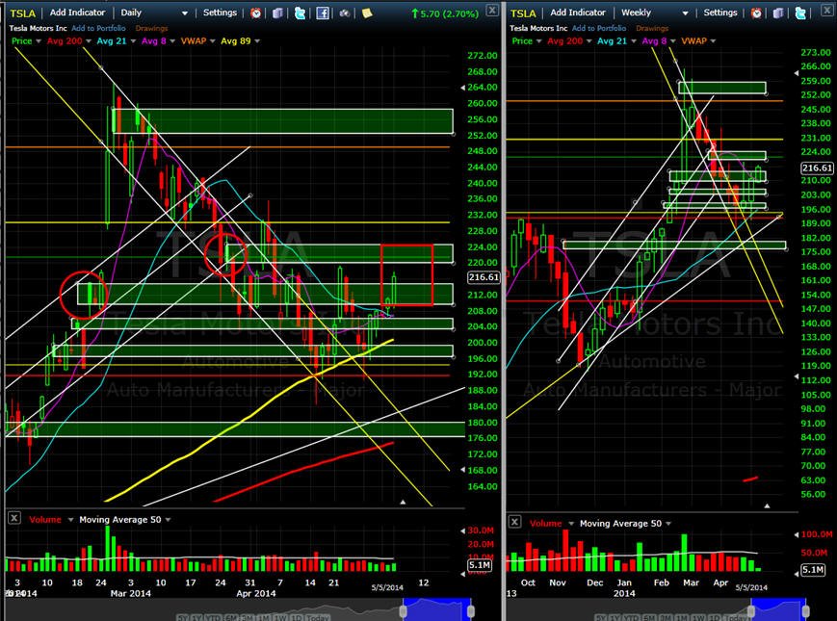Click the left handle of daily range slider
Viewport: 837px width, 621px height.
[x=403, y=610]
